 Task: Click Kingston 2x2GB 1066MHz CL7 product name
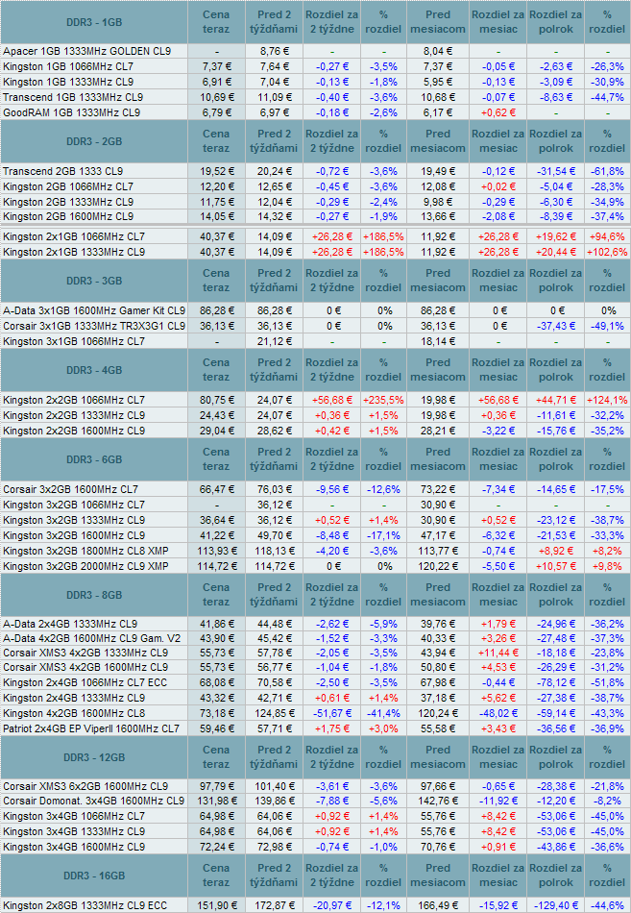click(74, 400)
